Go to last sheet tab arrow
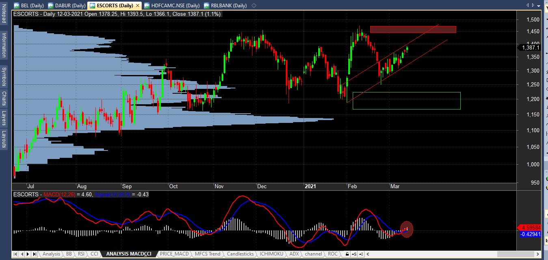 (x=35, y=254)
